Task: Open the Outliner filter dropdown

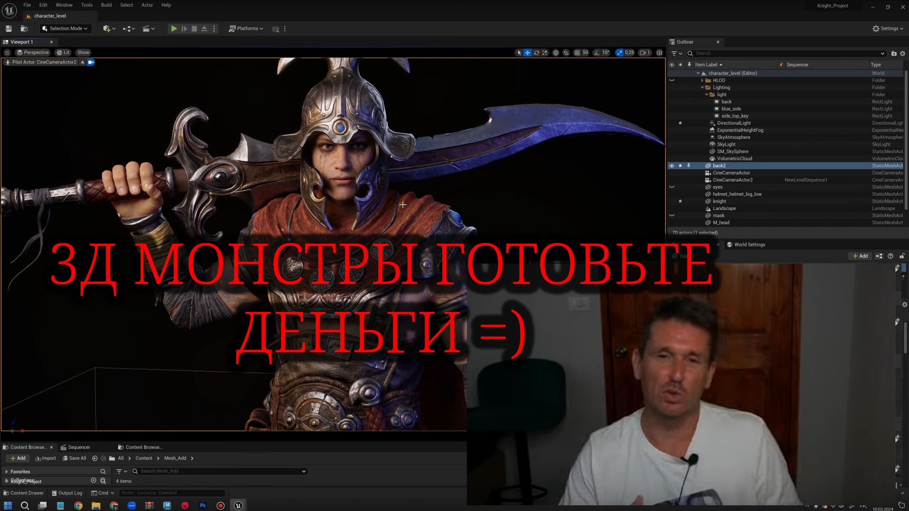Action: tap(677, 54)
